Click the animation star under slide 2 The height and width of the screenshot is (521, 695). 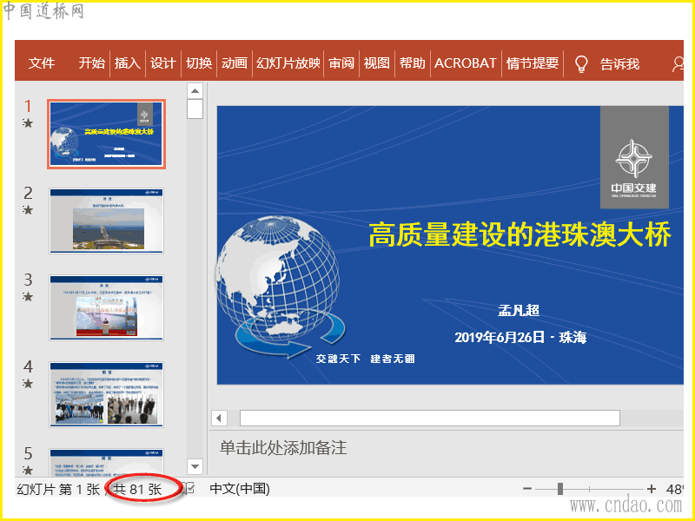28,210
